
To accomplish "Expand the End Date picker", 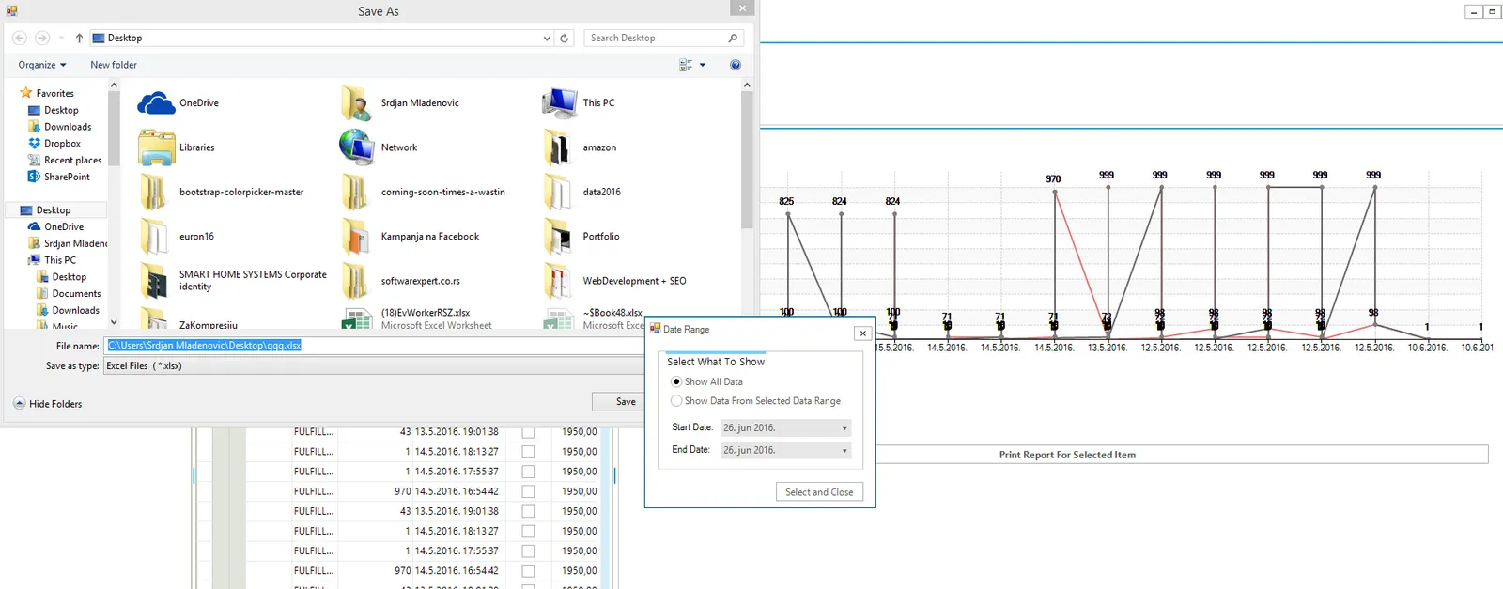I will click(844, 451).
